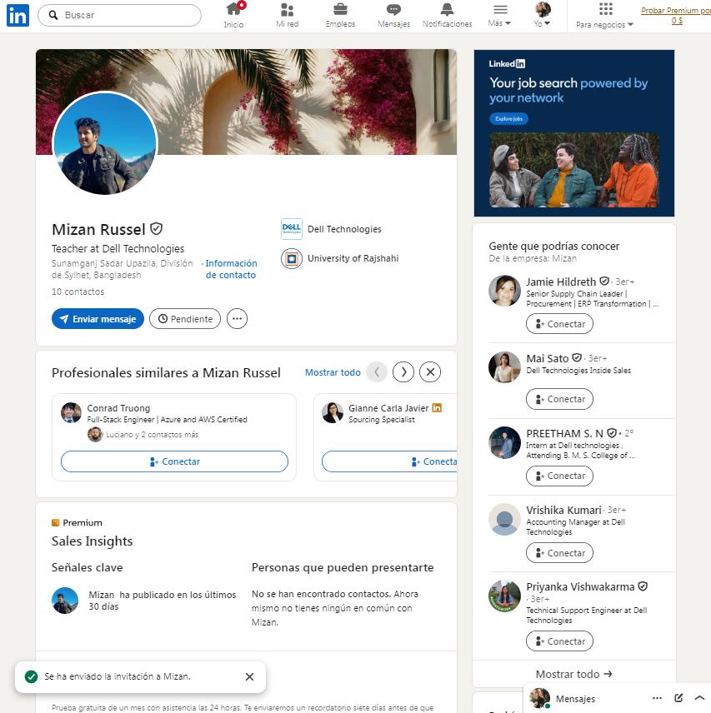Viewport: 711px width, 713px height.
Task: Click the Sales Insights heading
Action: [92, 541]
